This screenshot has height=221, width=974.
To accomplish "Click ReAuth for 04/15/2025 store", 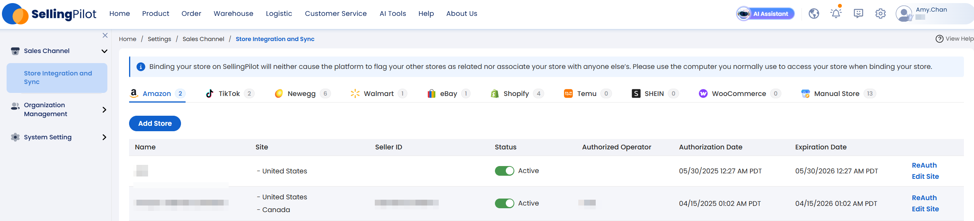I will tap(924, 198).
